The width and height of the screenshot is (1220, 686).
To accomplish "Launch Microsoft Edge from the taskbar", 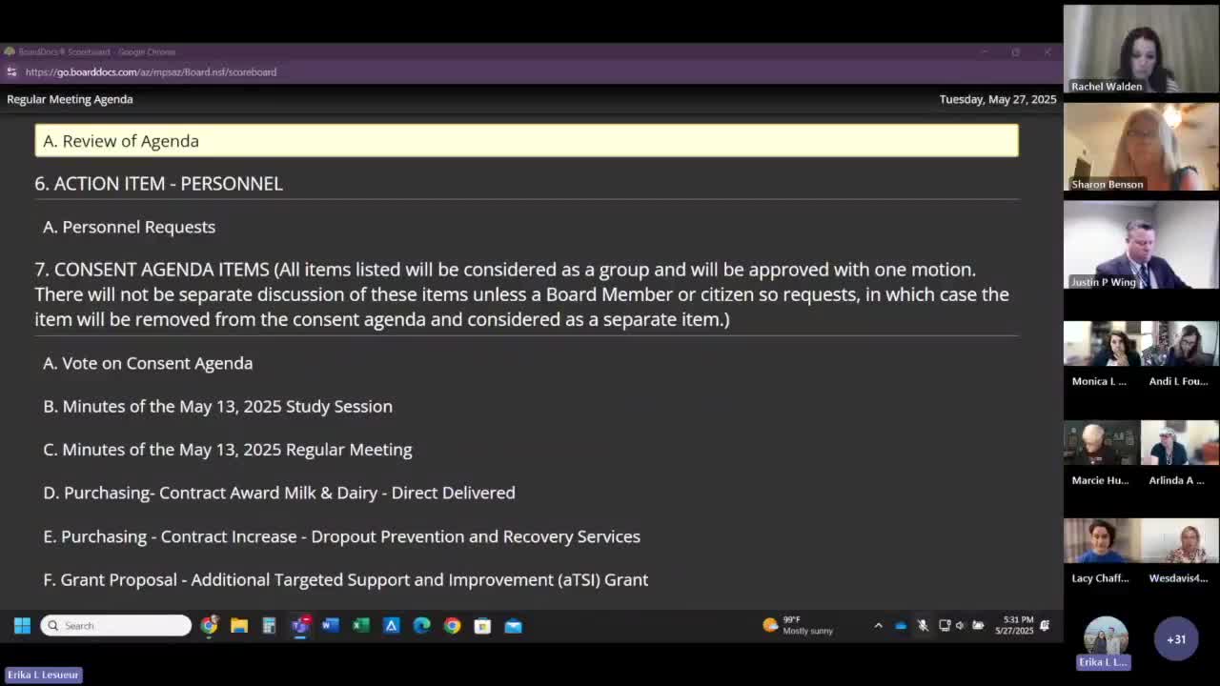I will [422, 626].
